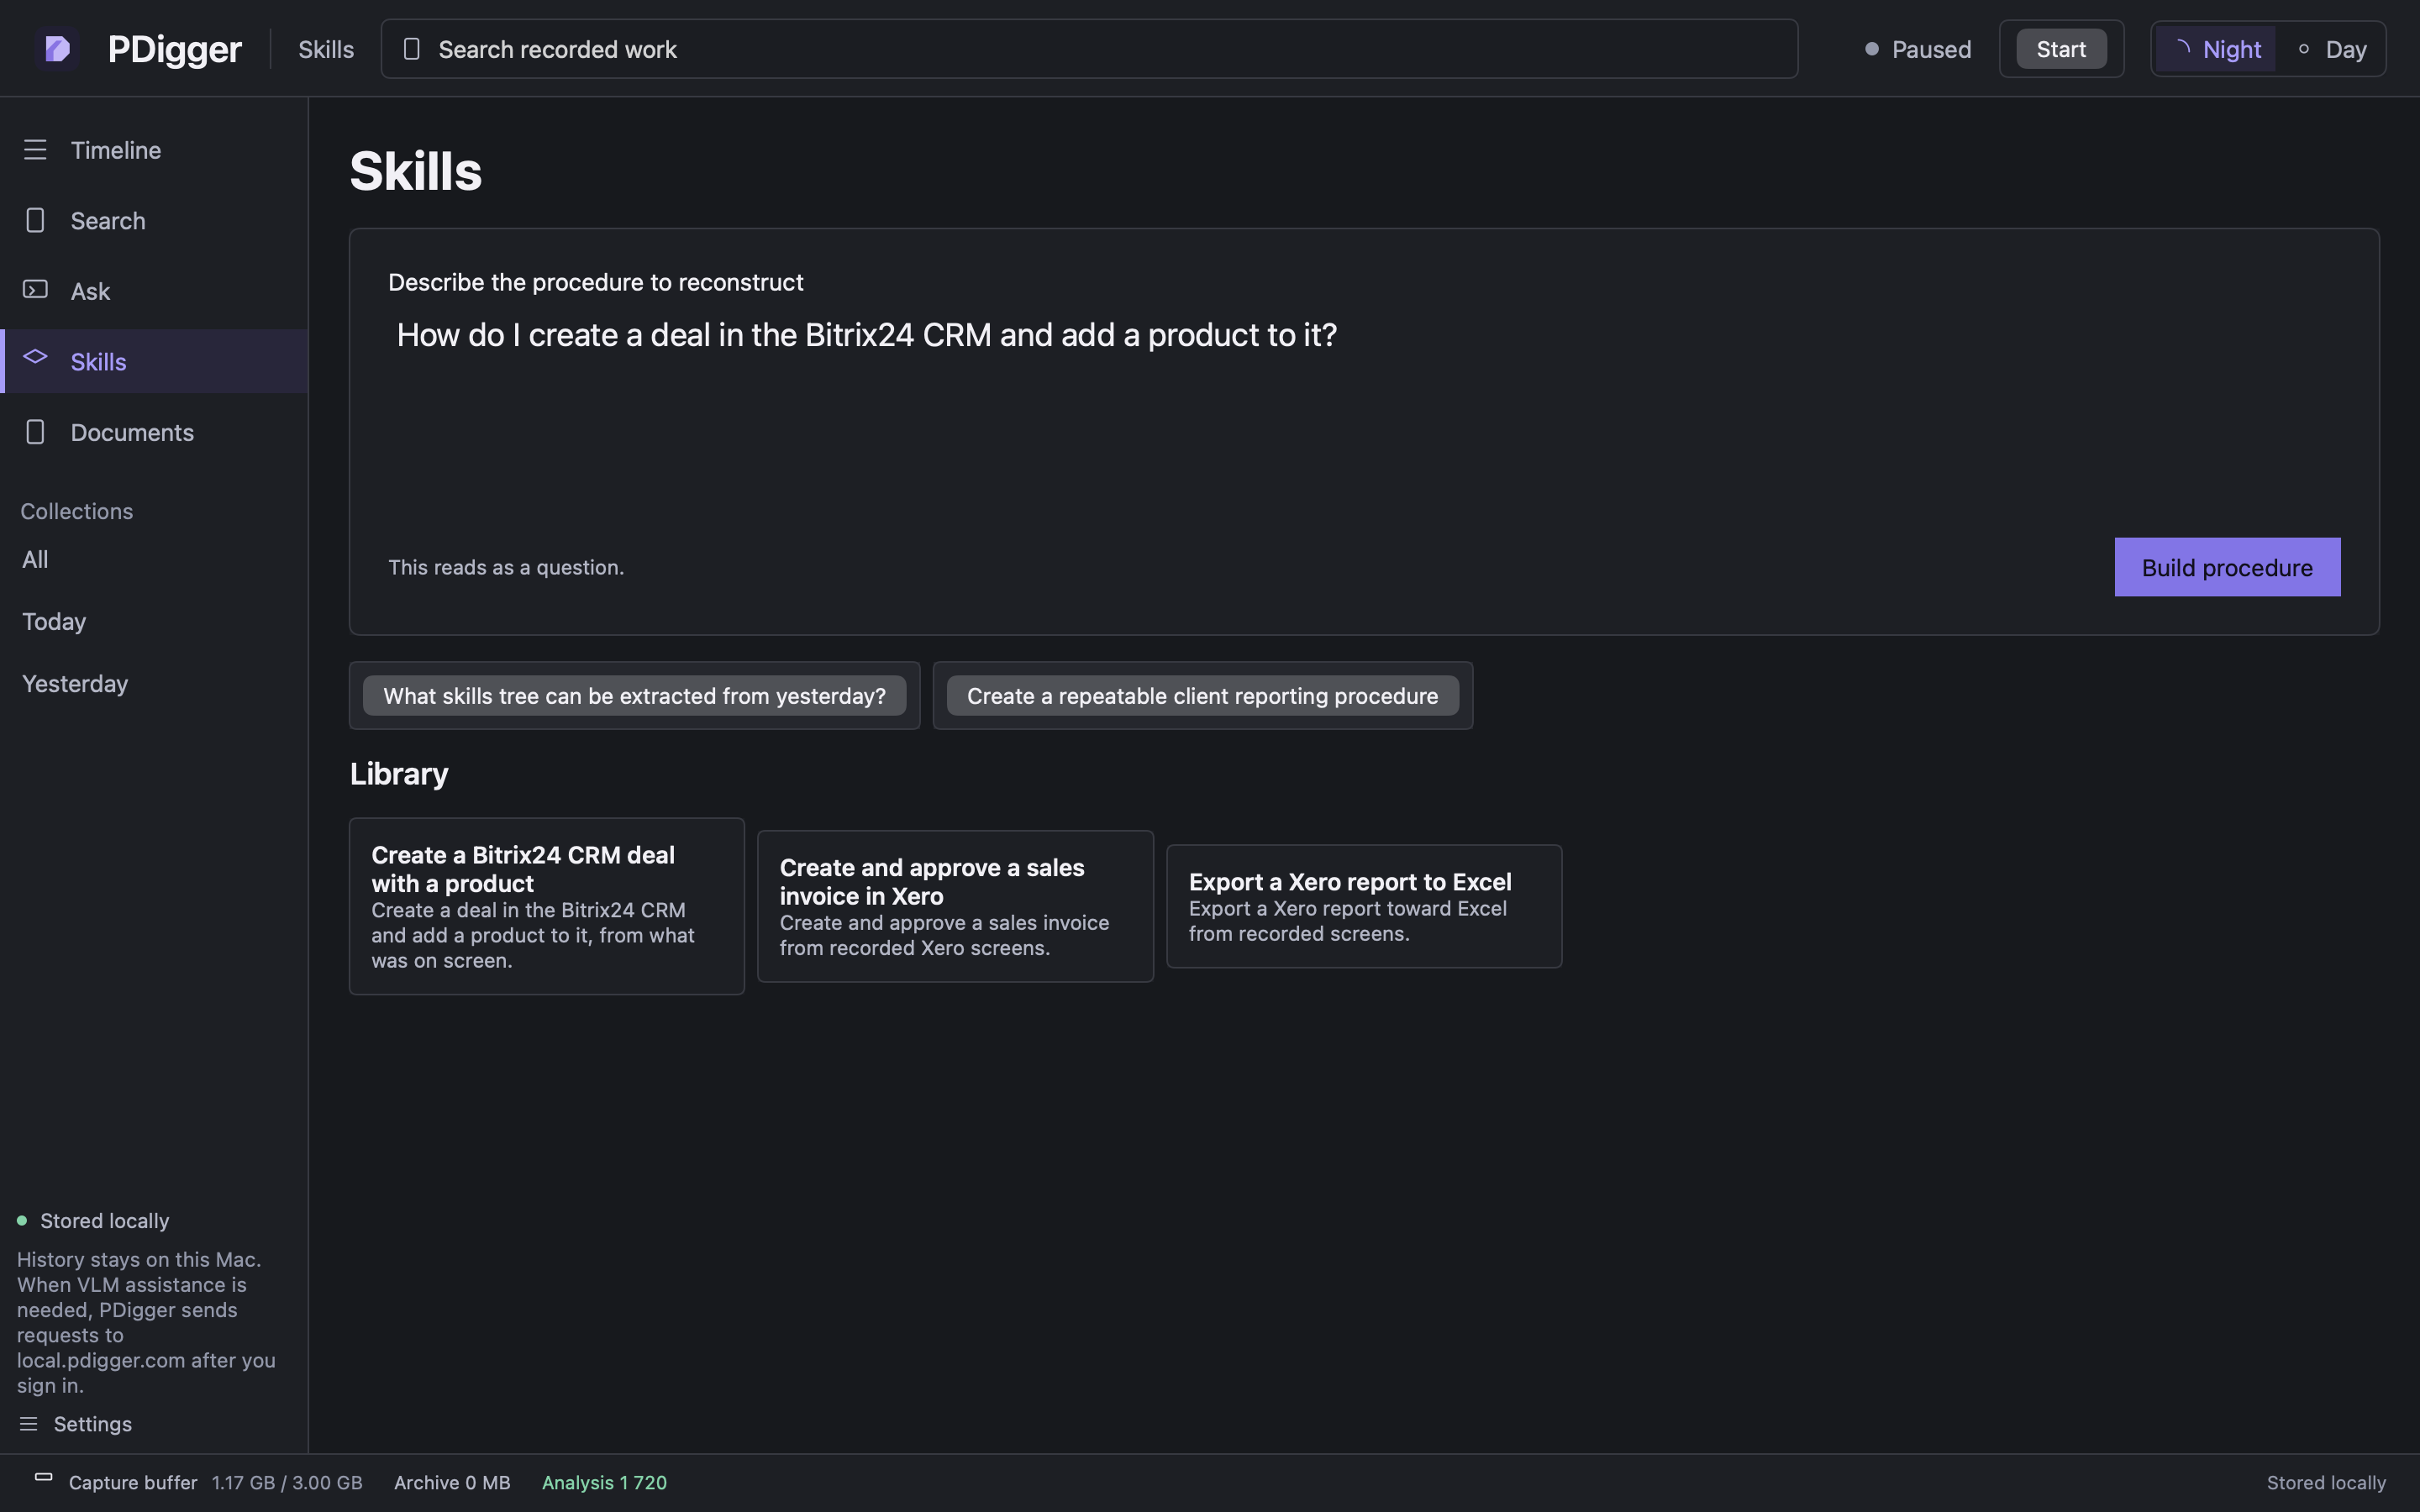Click 'Describe the procedure to reconstruct' label
2420x1512 pixels.
click(596, 282)
